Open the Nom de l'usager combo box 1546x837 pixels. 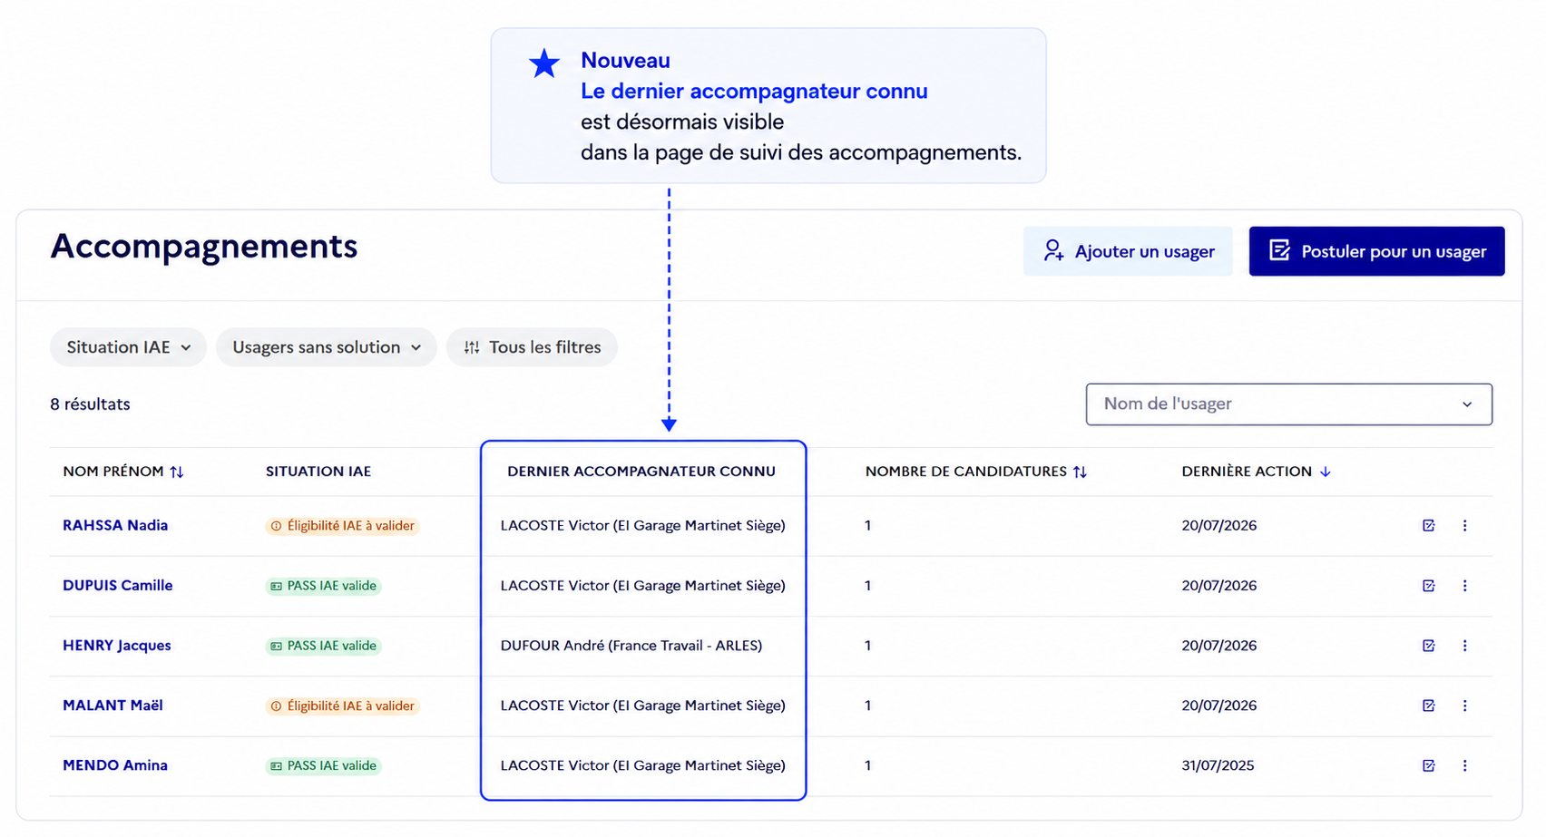click(1288, 404)
